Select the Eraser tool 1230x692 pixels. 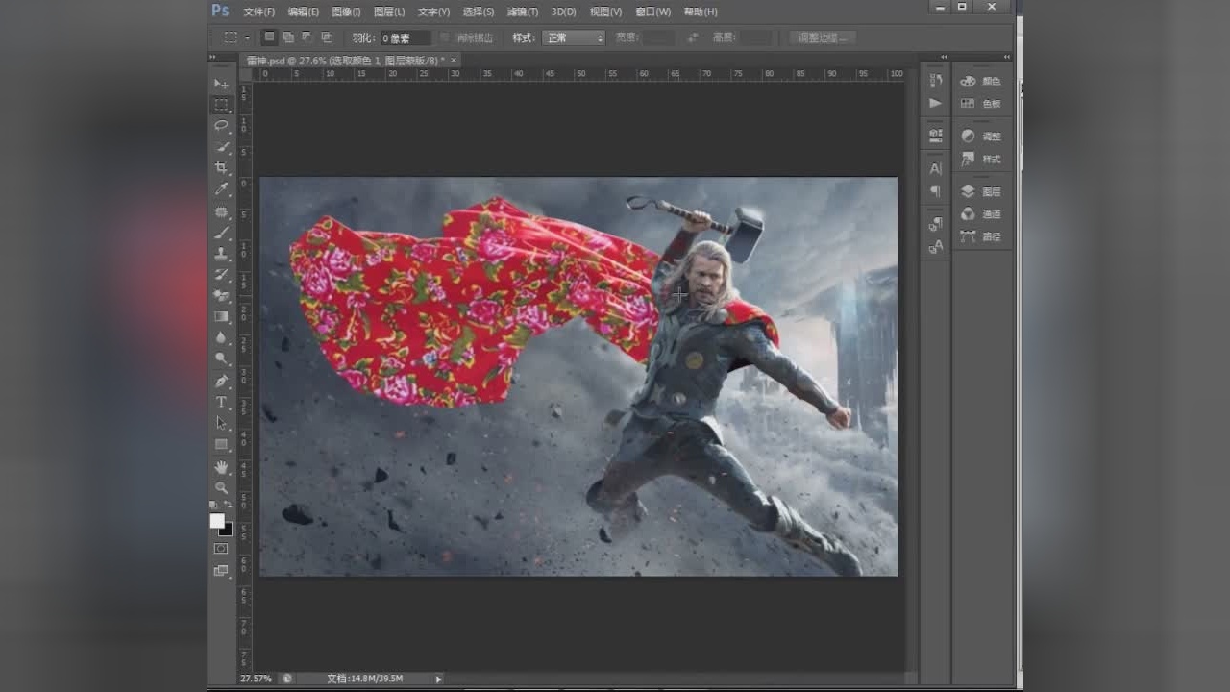(x=222, y=296)
